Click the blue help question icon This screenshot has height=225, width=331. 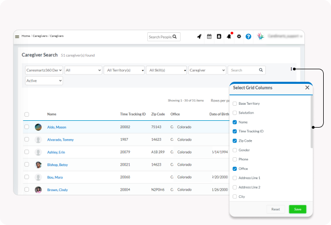(x=248, y=36)
